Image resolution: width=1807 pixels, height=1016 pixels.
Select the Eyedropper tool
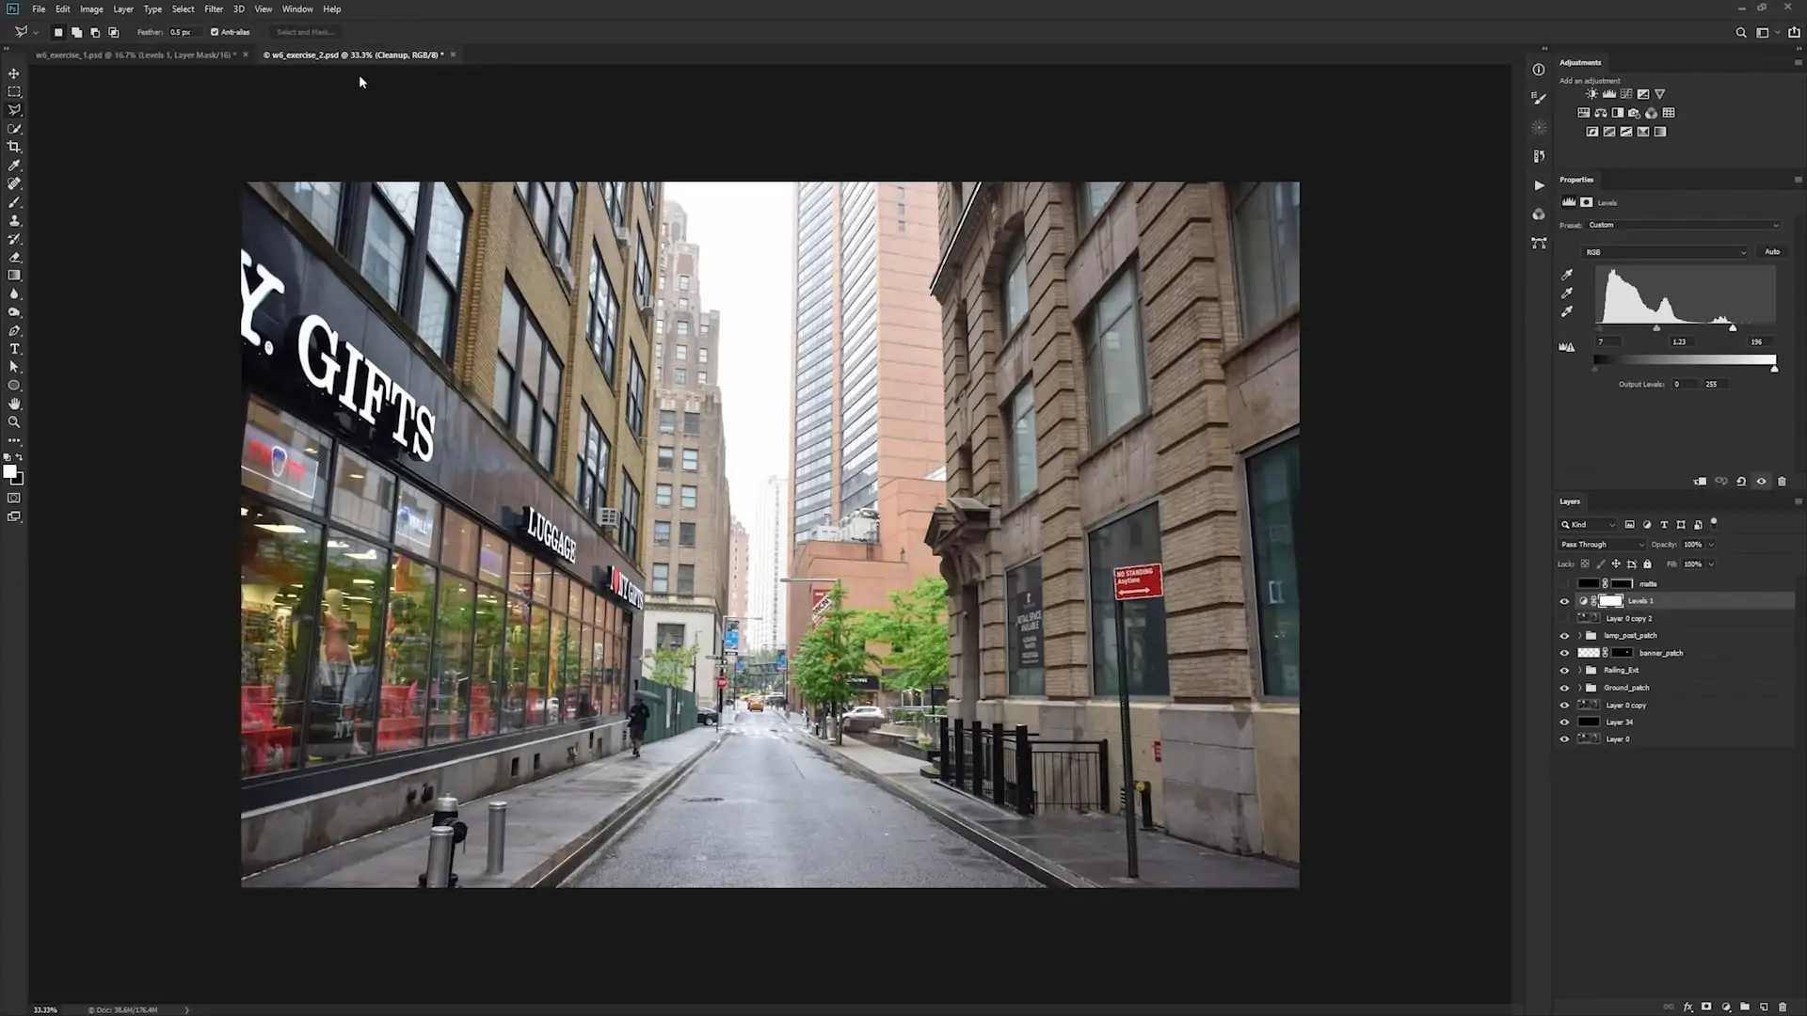coord(14,166)
